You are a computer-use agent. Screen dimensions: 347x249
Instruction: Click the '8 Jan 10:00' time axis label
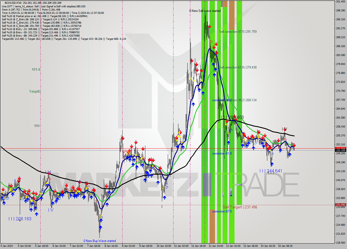(x=111, y=246)
